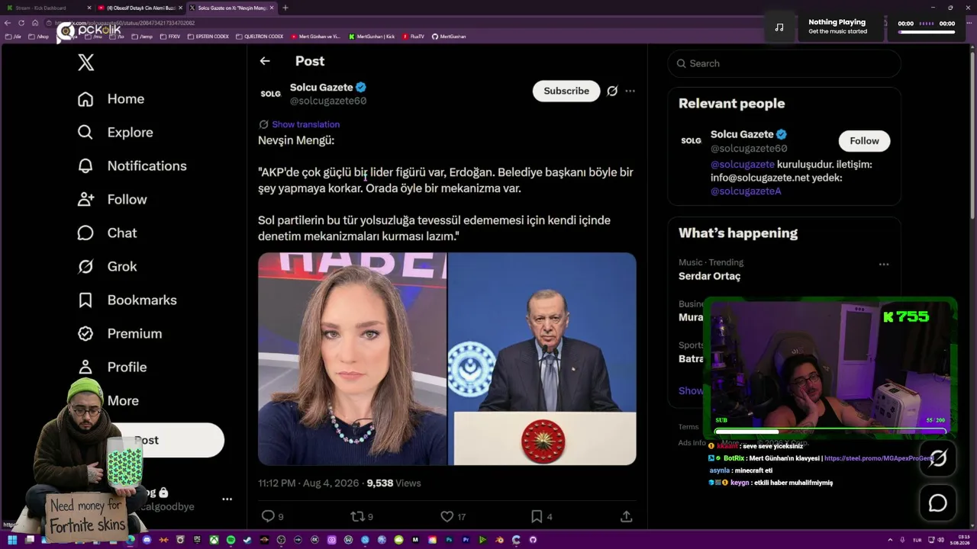This screenshot has height=549, width=977.
Task: Follow Solcu Gazete in Relevant people
Action: pos(864,141)
